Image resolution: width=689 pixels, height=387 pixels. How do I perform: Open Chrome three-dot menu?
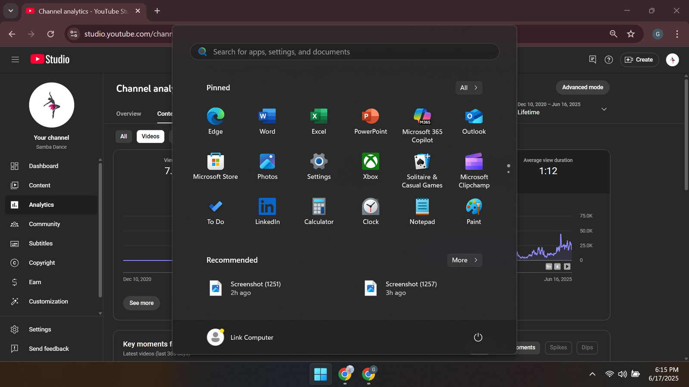pyautogui.click(x=677, y=34)
